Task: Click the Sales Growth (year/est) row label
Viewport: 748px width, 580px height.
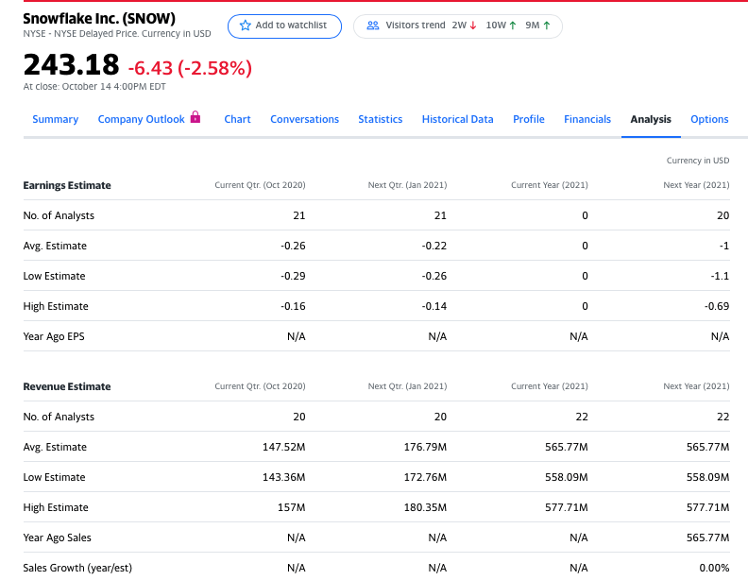Action: pyautogui.click(x=77, y=568)
